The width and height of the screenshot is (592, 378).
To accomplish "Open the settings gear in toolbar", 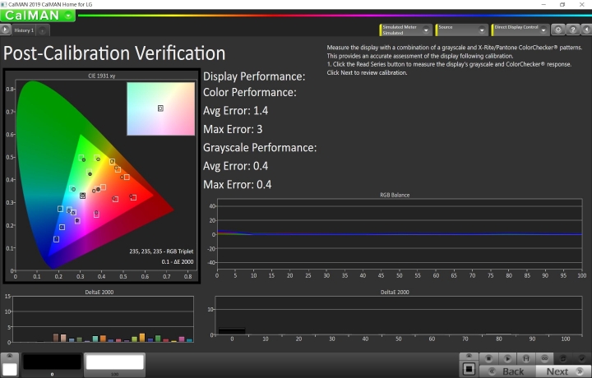I will [x=558, y=30].
